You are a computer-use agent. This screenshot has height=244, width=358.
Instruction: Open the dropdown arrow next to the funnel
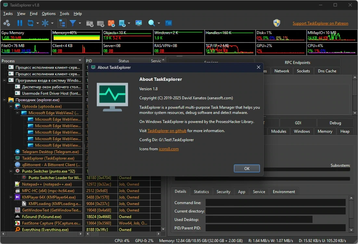[80, 23]
